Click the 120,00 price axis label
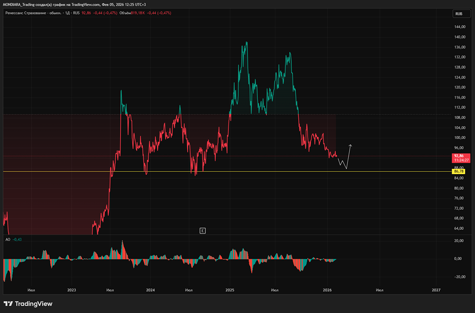Viewport: 475px width, 313px height. coord(460,88)
